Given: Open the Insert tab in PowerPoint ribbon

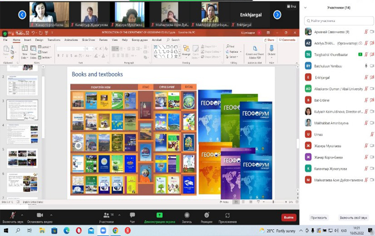Looking at the screenshot, I should (x=27, y=40).
